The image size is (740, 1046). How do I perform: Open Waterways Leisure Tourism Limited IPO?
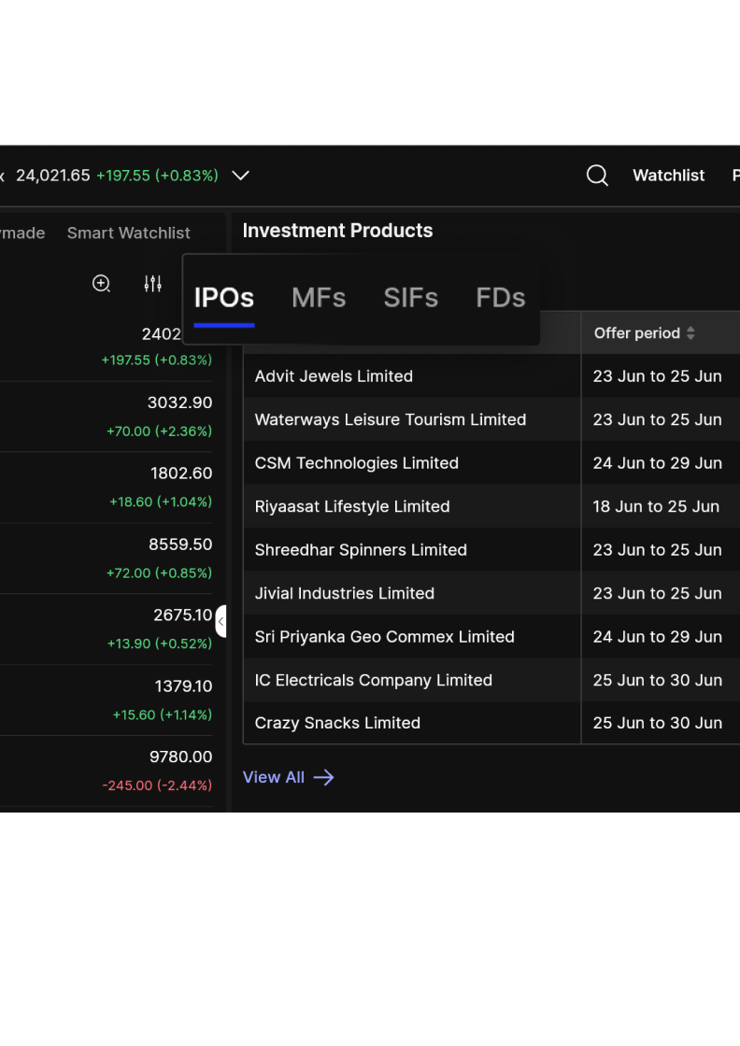tap(391, 419)
